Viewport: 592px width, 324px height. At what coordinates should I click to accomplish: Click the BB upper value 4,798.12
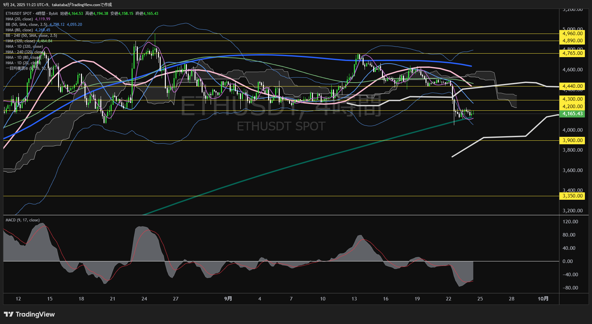[57, 25]
